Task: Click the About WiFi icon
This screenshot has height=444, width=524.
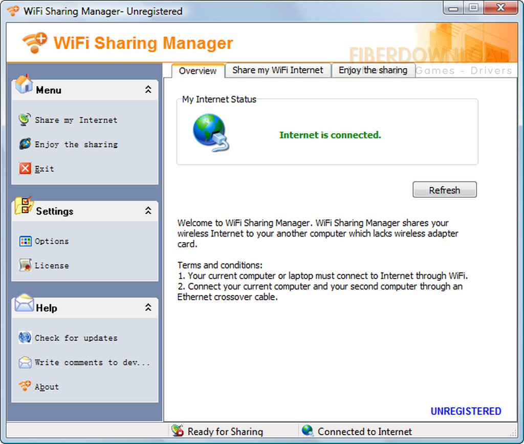Action: pos(25,386)
